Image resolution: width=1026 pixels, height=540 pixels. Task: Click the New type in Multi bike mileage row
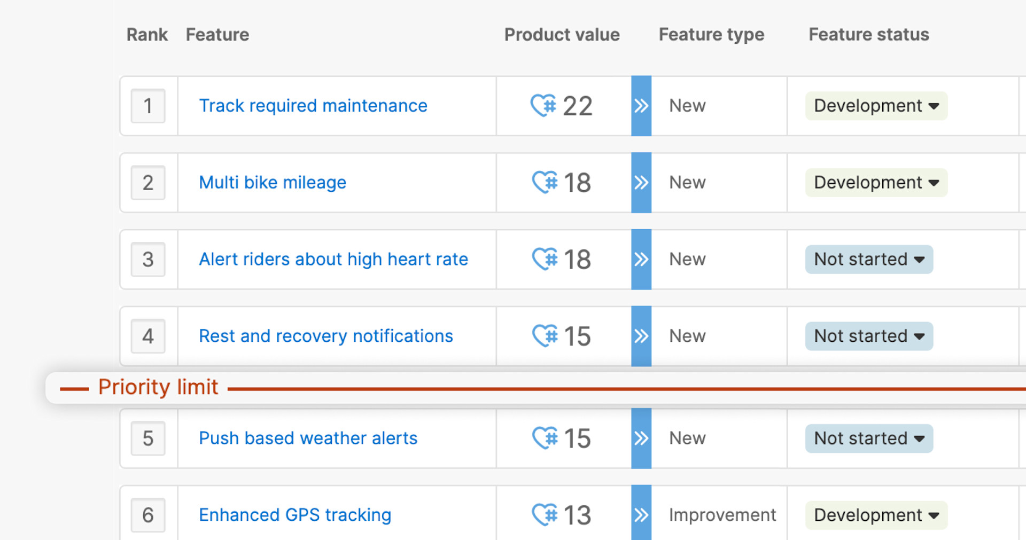coord(687,183)
